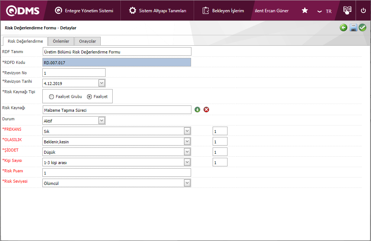Expand the Durum dropdown

click(x=101, y=120)
